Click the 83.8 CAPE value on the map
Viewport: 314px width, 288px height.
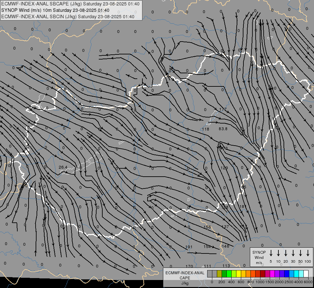[x=223, y=129]
